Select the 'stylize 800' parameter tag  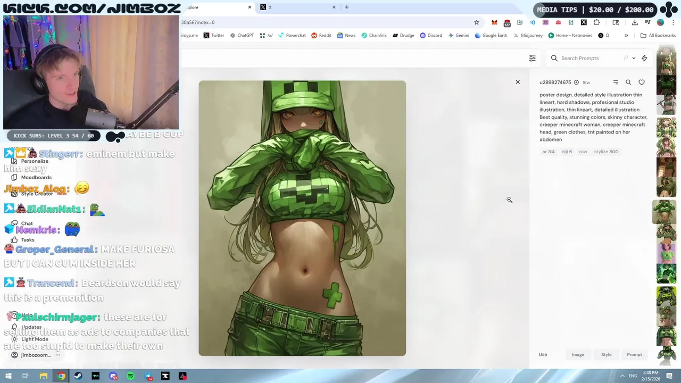(x=606, y=152)
